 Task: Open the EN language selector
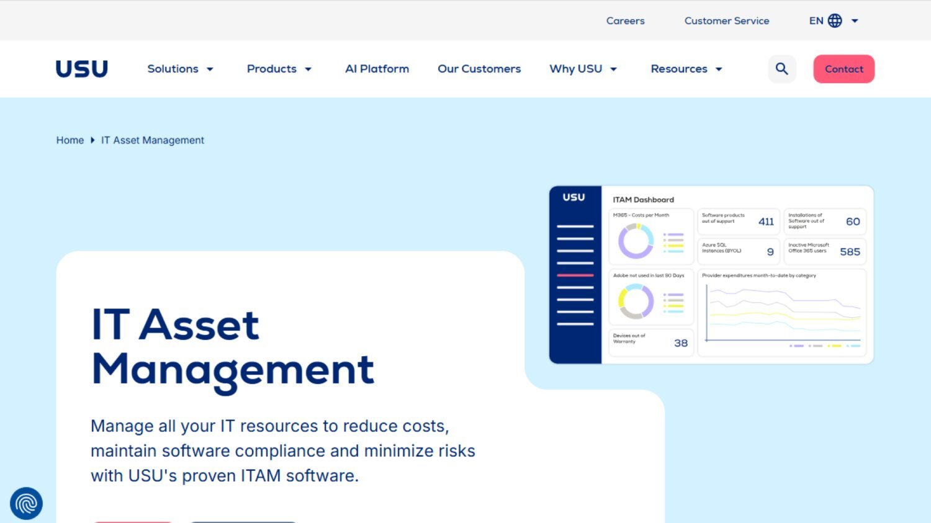tap(817, 20)
